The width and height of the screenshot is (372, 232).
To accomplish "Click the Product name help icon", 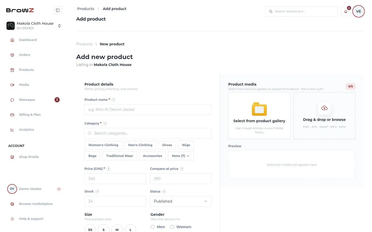I will coord(113,100).
